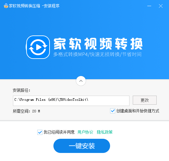Click the 我已经阅读并同意 label text
Image resolution: width=169 pixels, height=161 pixels.
59,132
